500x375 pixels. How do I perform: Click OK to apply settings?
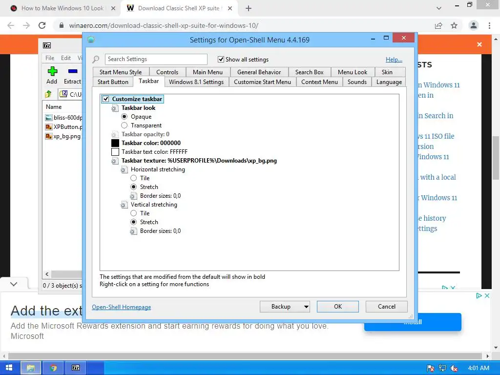click(x=338, y=307)
